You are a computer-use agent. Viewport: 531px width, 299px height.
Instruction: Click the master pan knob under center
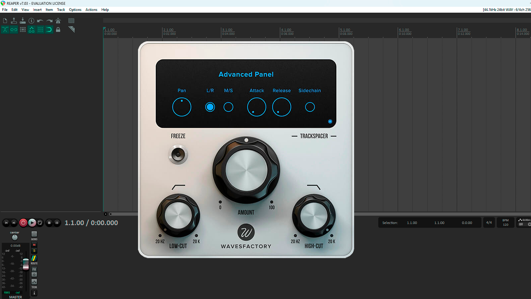click(x=15, y=237)
